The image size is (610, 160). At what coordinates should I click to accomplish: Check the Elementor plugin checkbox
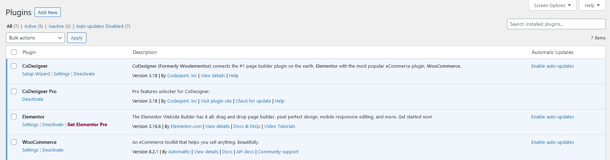[x=14, y=117]
